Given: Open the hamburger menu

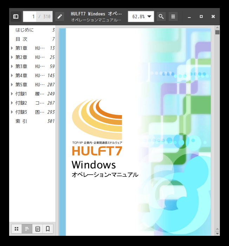Looking at the screenshot, I should click(173, 16).
